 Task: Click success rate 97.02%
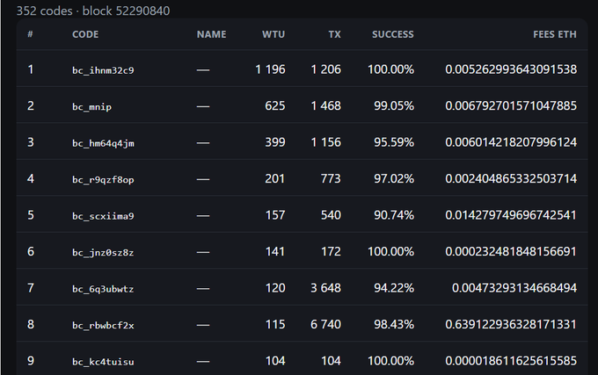pos(394,178)
